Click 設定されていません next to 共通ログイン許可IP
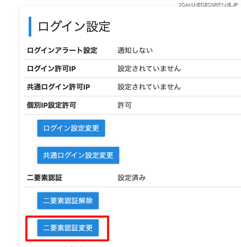 pos(149,87)
